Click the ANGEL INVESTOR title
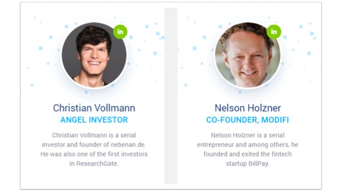Image resolution: width=342 pixels, height=192 pixels. click(x=94, y=120)
